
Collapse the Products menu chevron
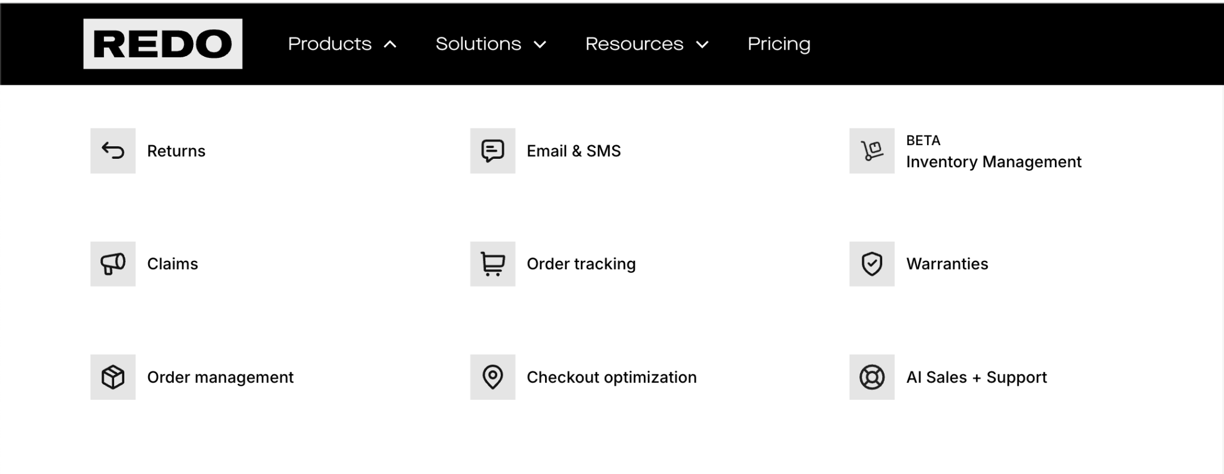390,44
